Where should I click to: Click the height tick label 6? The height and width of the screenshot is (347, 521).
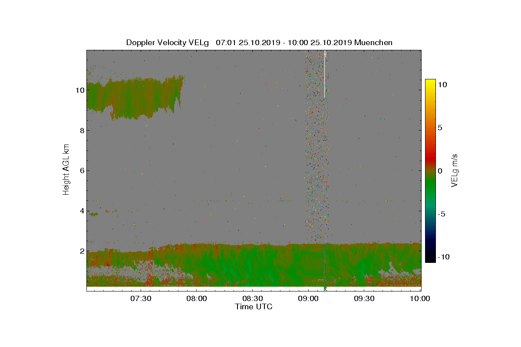pos(81,170)
